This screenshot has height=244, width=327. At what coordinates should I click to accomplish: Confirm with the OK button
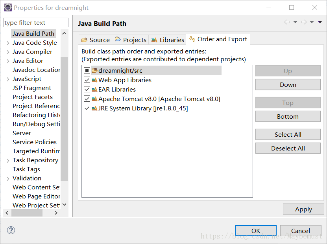pos(256,231)
